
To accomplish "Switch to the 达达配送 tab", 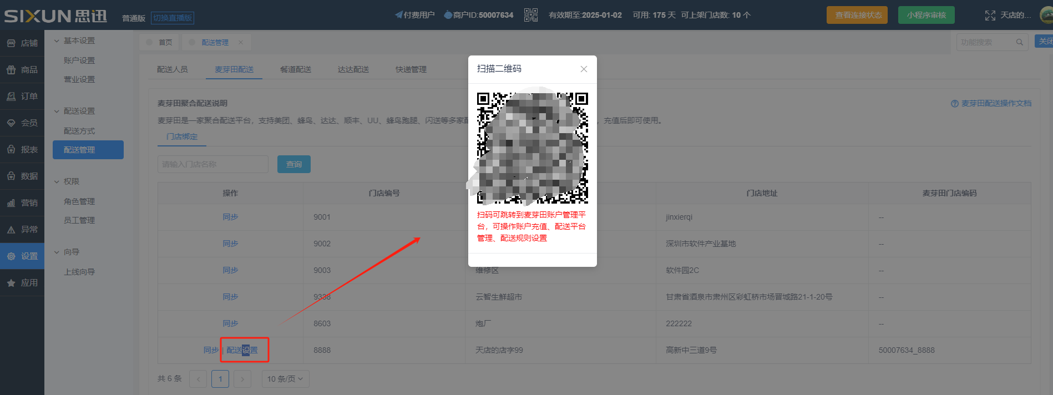I will click(353, 69).
